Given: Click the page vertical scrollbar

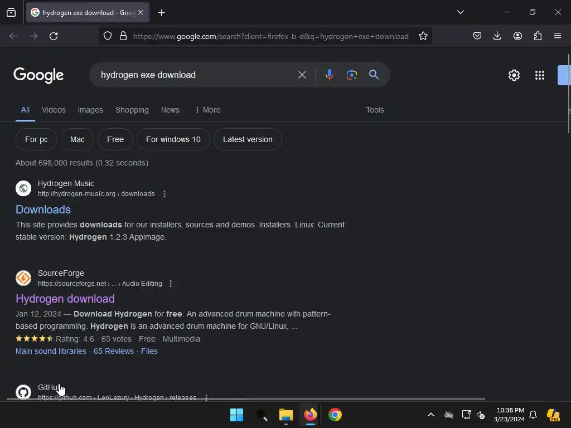Looking at the screenshot, I should coord(569,94).
